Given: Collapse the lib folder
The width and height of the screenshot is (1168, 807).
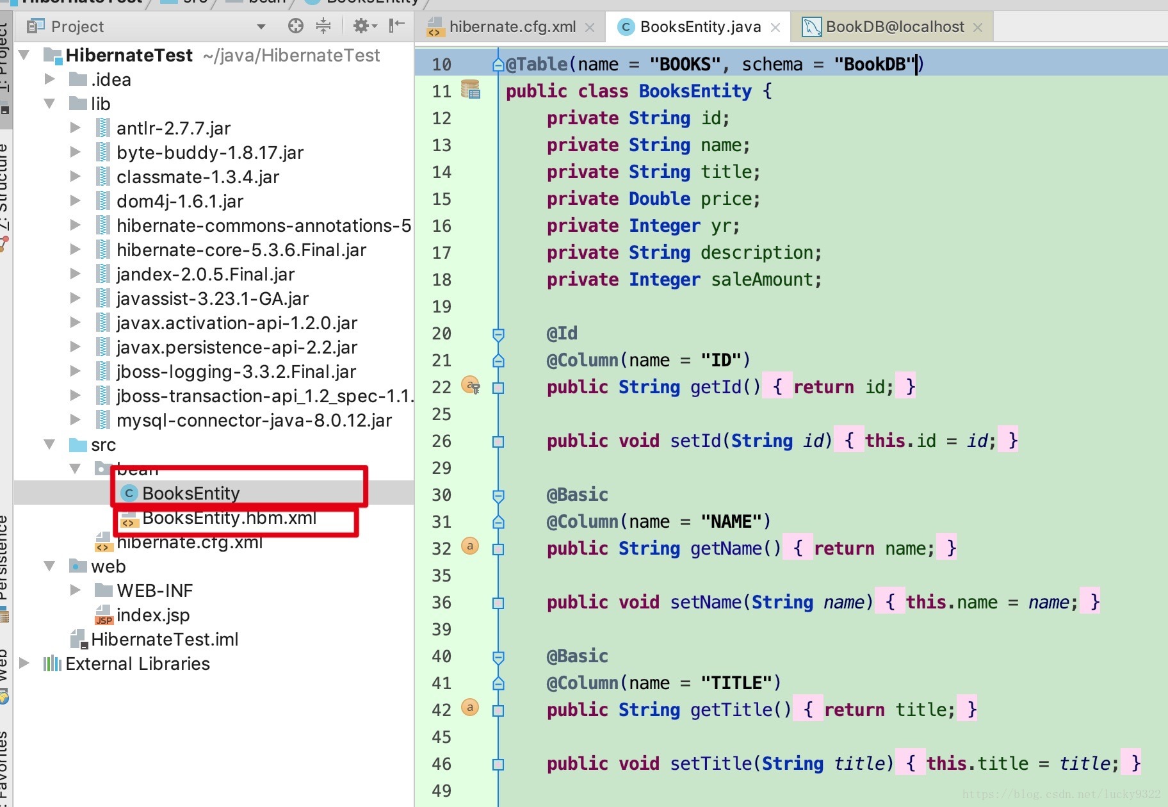Looking at the screenshot, I should click(x=49, y=103).
